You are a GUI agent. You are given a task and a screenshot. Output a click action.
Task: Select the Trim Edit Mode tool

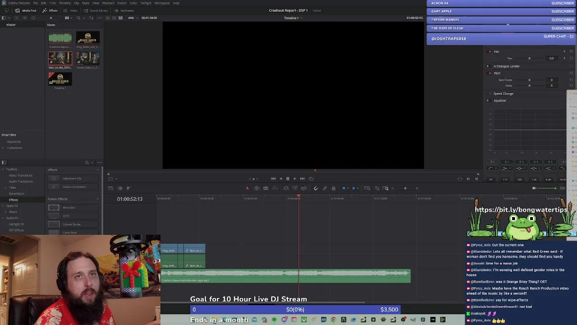pos(256,188)
